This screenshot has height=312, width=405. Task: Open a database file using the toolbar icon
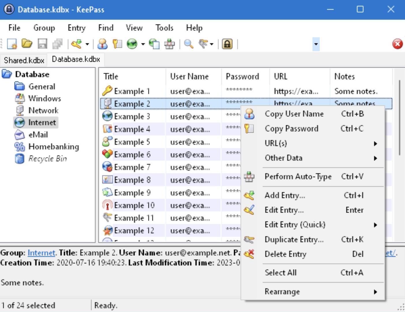[x=27, y=44]
